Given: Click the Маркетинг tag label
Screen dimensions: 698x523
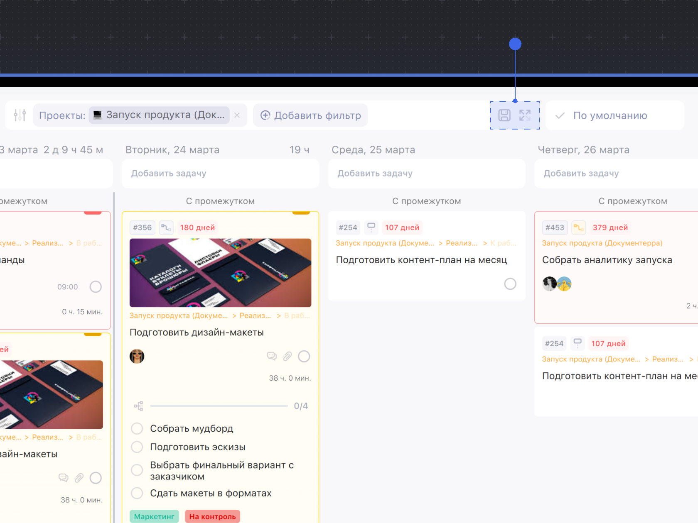Looking at the screenshot, I should 154,516.
